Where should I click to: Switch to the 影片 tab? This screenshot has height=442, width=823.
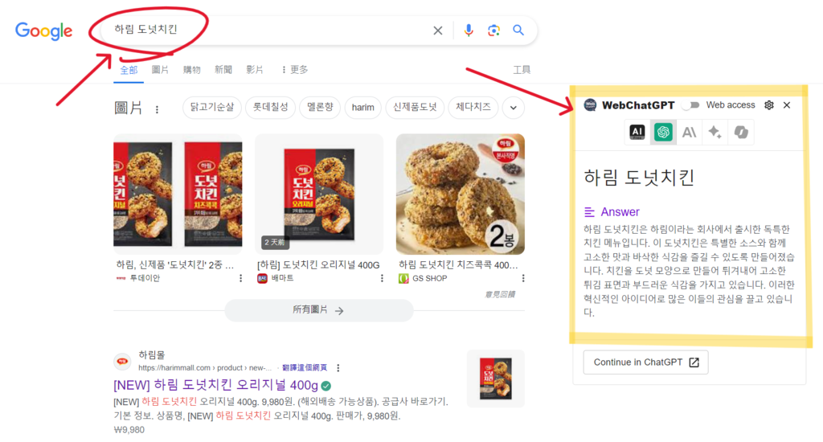[255, 70]
